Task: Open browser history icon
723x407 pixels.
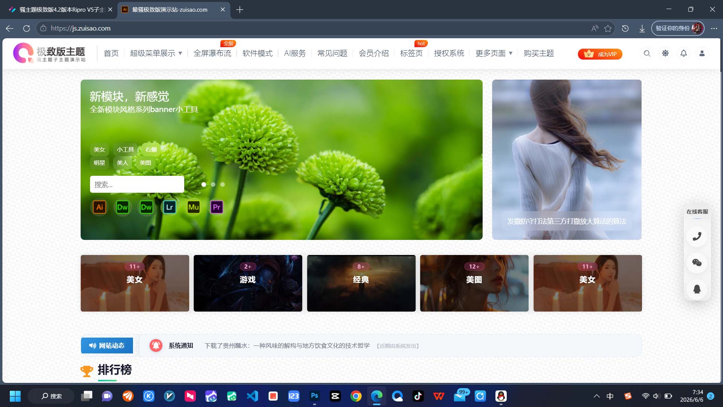Action: 625,28
